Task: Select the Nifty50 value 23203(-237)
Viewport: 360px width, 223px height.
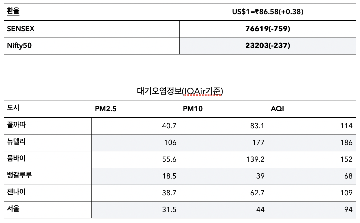Action: click(268, 46)
